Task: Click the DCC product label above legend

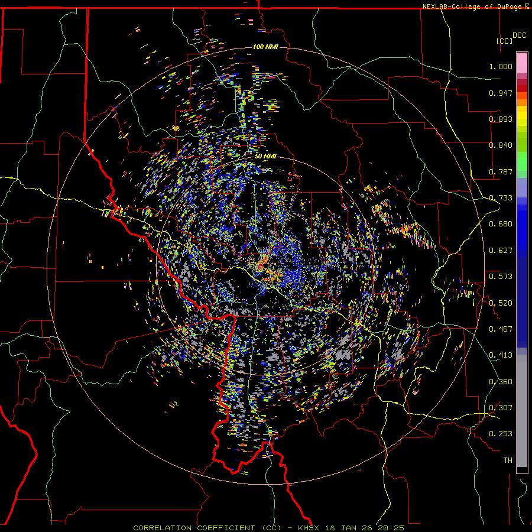Action: 519,35
